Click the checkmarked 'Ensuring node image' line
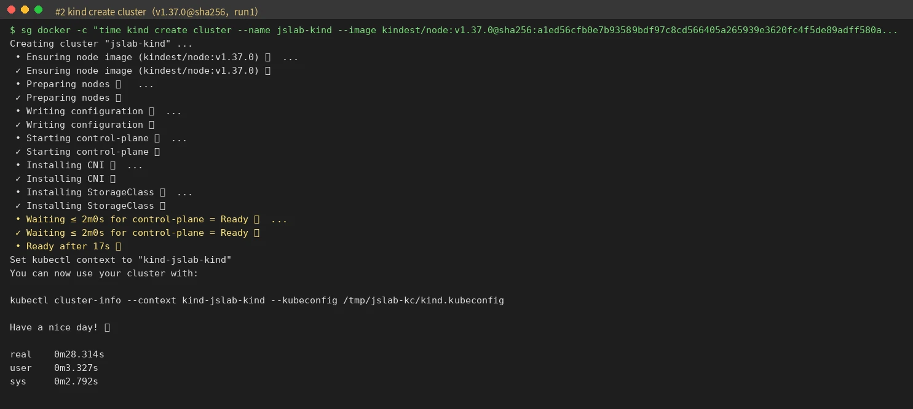The image size is (913, 409). point(143,71)
